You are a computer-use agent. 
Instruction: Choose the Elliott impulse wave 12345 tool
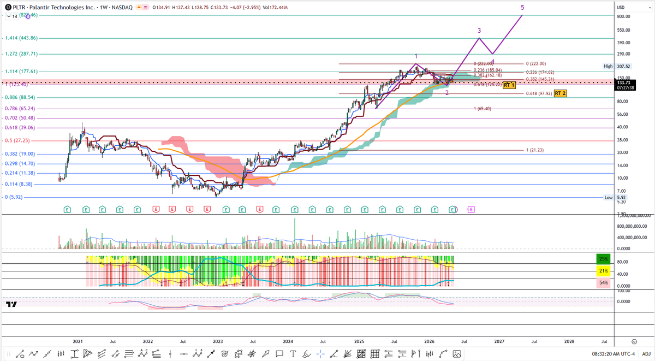(198, 354)
